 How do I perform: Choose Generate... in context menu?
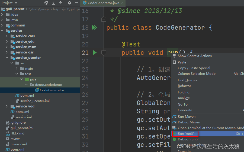coord(208,110)
